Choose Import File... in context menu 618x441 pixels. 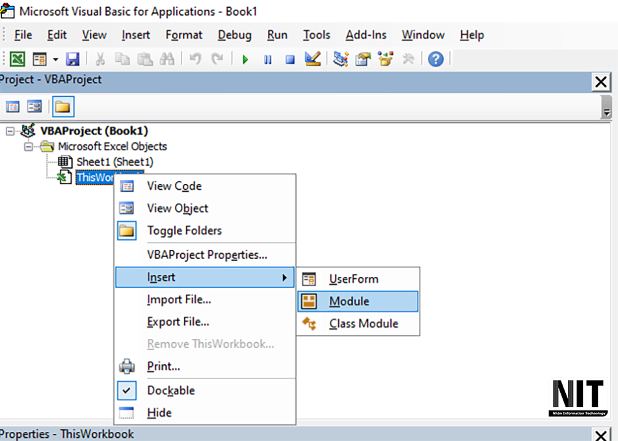pos(205,299)
